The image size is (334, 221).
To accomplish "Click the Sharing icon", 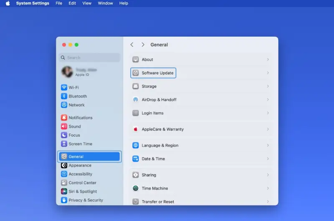I will [135, 175].
